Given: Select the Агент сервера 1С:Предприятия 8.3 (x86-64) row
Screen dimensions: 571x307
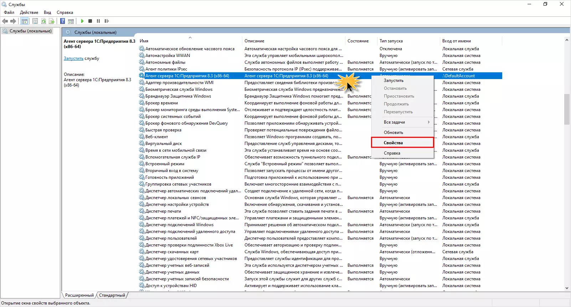Looking at the screenshot, I should (320, 76).
